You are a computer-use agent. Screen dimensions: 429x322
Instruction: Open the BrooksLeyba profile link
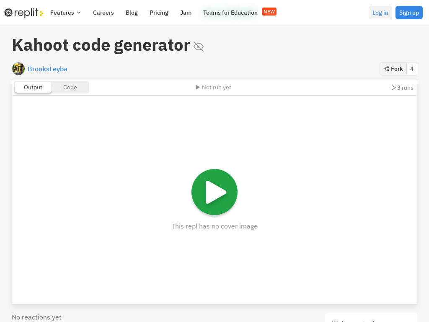point(47,69)
